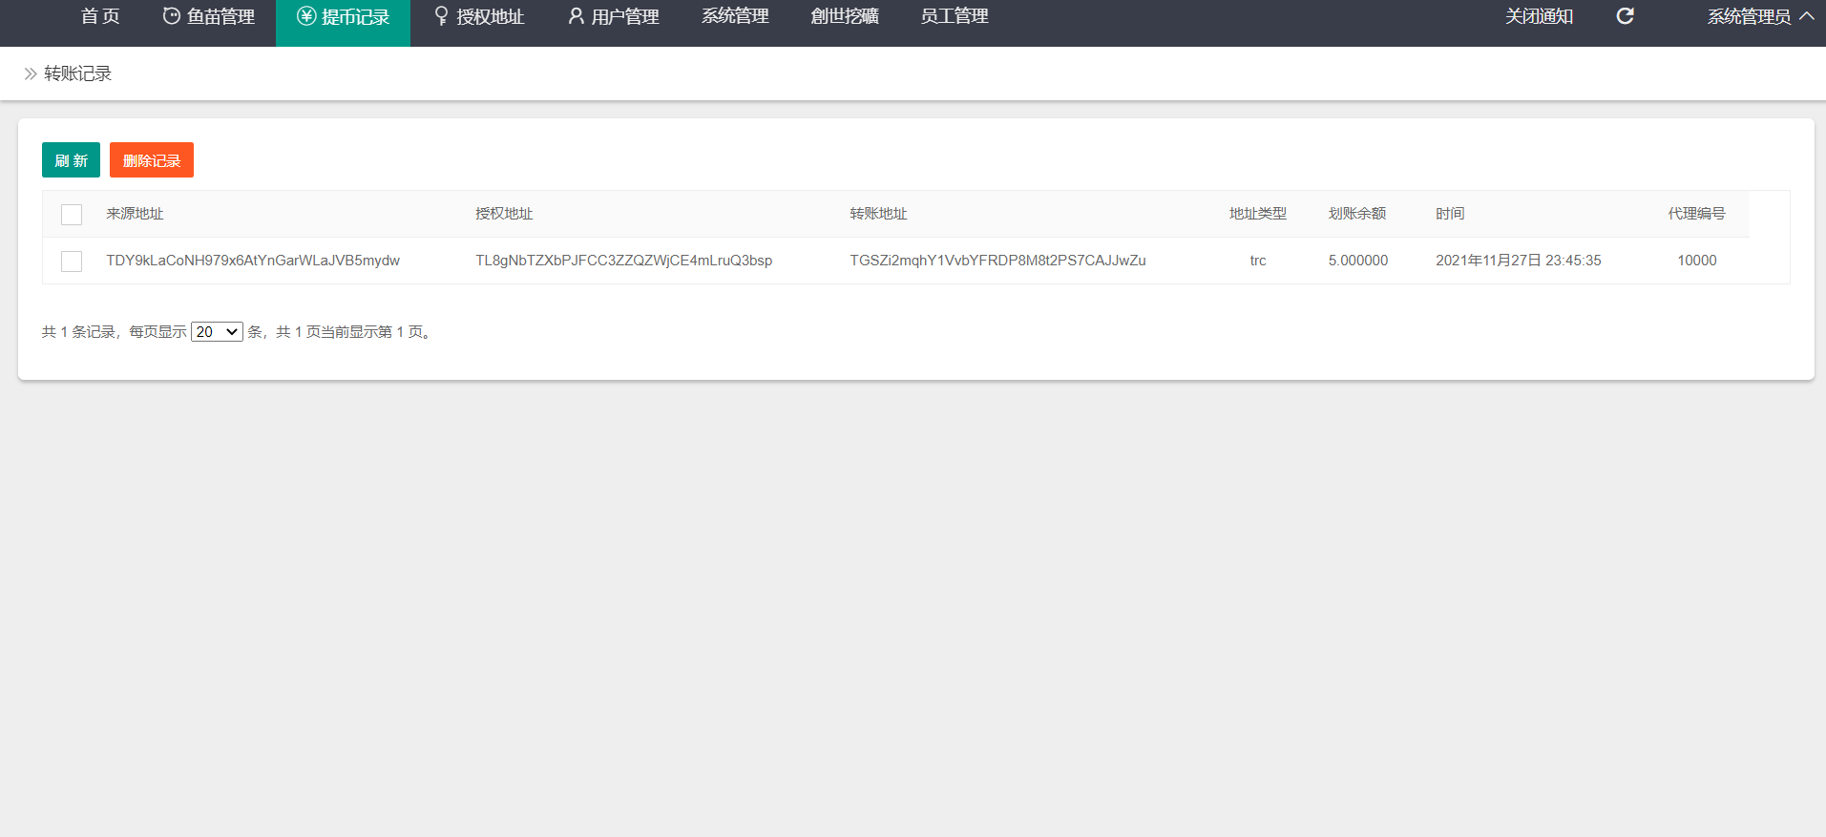This screenshot has height=837, width=1826.
Task: Toggle the select-all checkbox in table header
Action: pyautogui.click(x=72, y=215)
